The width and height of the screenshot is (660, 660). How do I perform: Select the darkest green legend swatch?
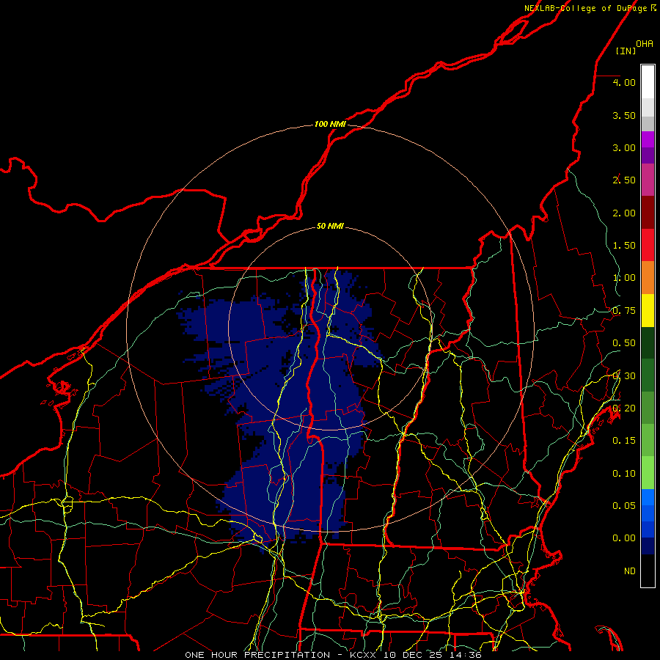(x=648, y=342)
